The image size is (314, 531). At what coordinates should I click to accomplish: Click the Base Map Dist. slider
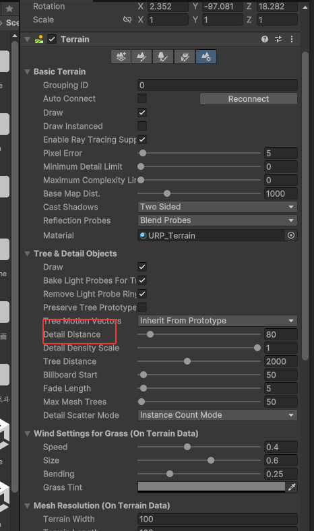click(199, 193)
